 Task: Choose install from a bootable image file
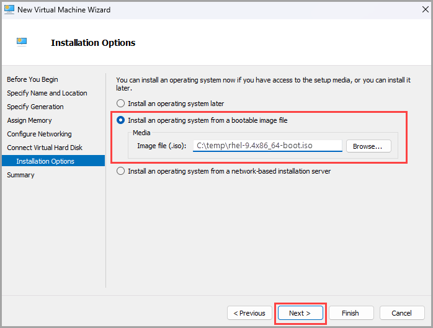click(x=121, y=120)
